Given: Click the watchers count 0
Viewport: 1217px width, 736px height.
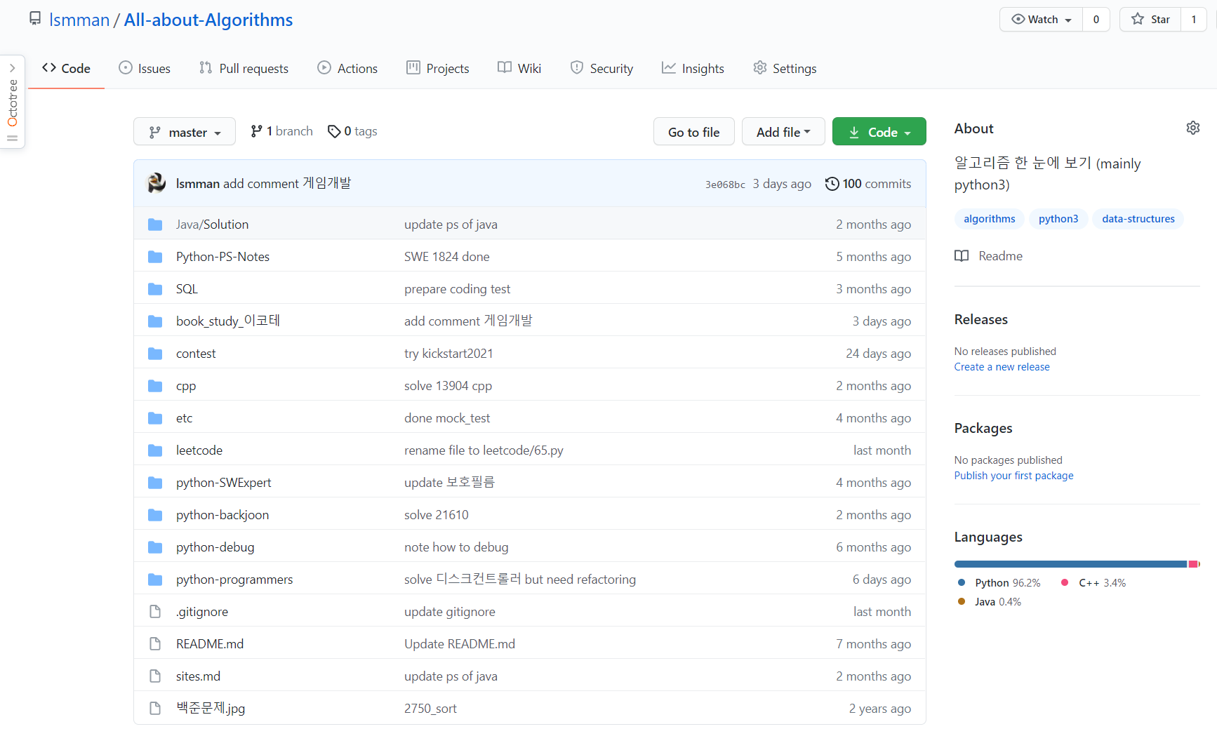Looking at the screenshot, I should (x=1096, y=20).
